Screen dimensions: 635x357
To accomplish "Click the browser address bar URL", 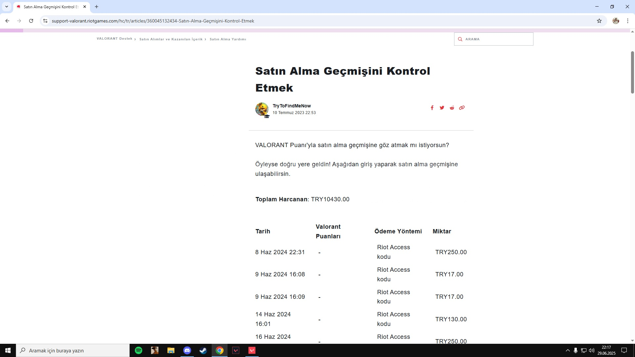I will coord(153,21).
